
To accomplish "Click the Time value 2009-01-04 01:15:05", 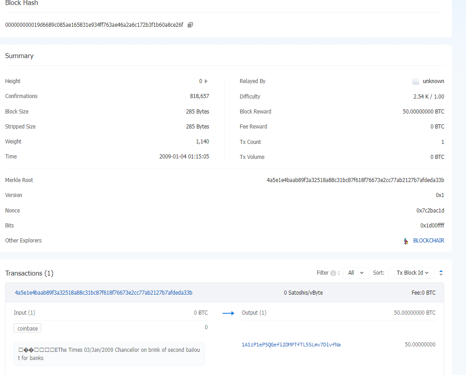I will click(x=184, y=156).
